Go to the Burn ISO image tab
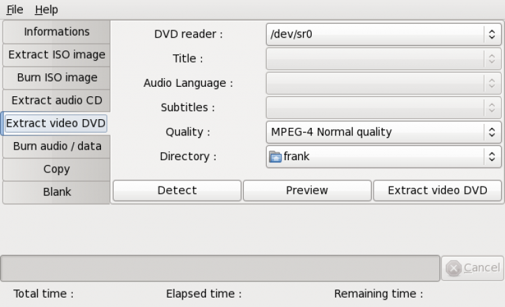The image size is (505, 307). coord(57,77)
